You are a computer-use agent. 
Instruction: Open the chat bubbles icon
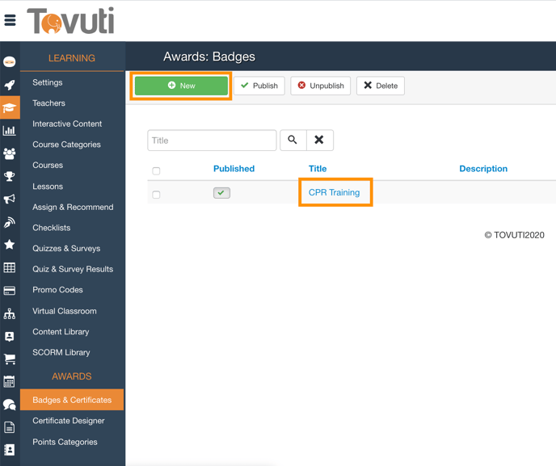click(10, 405)
